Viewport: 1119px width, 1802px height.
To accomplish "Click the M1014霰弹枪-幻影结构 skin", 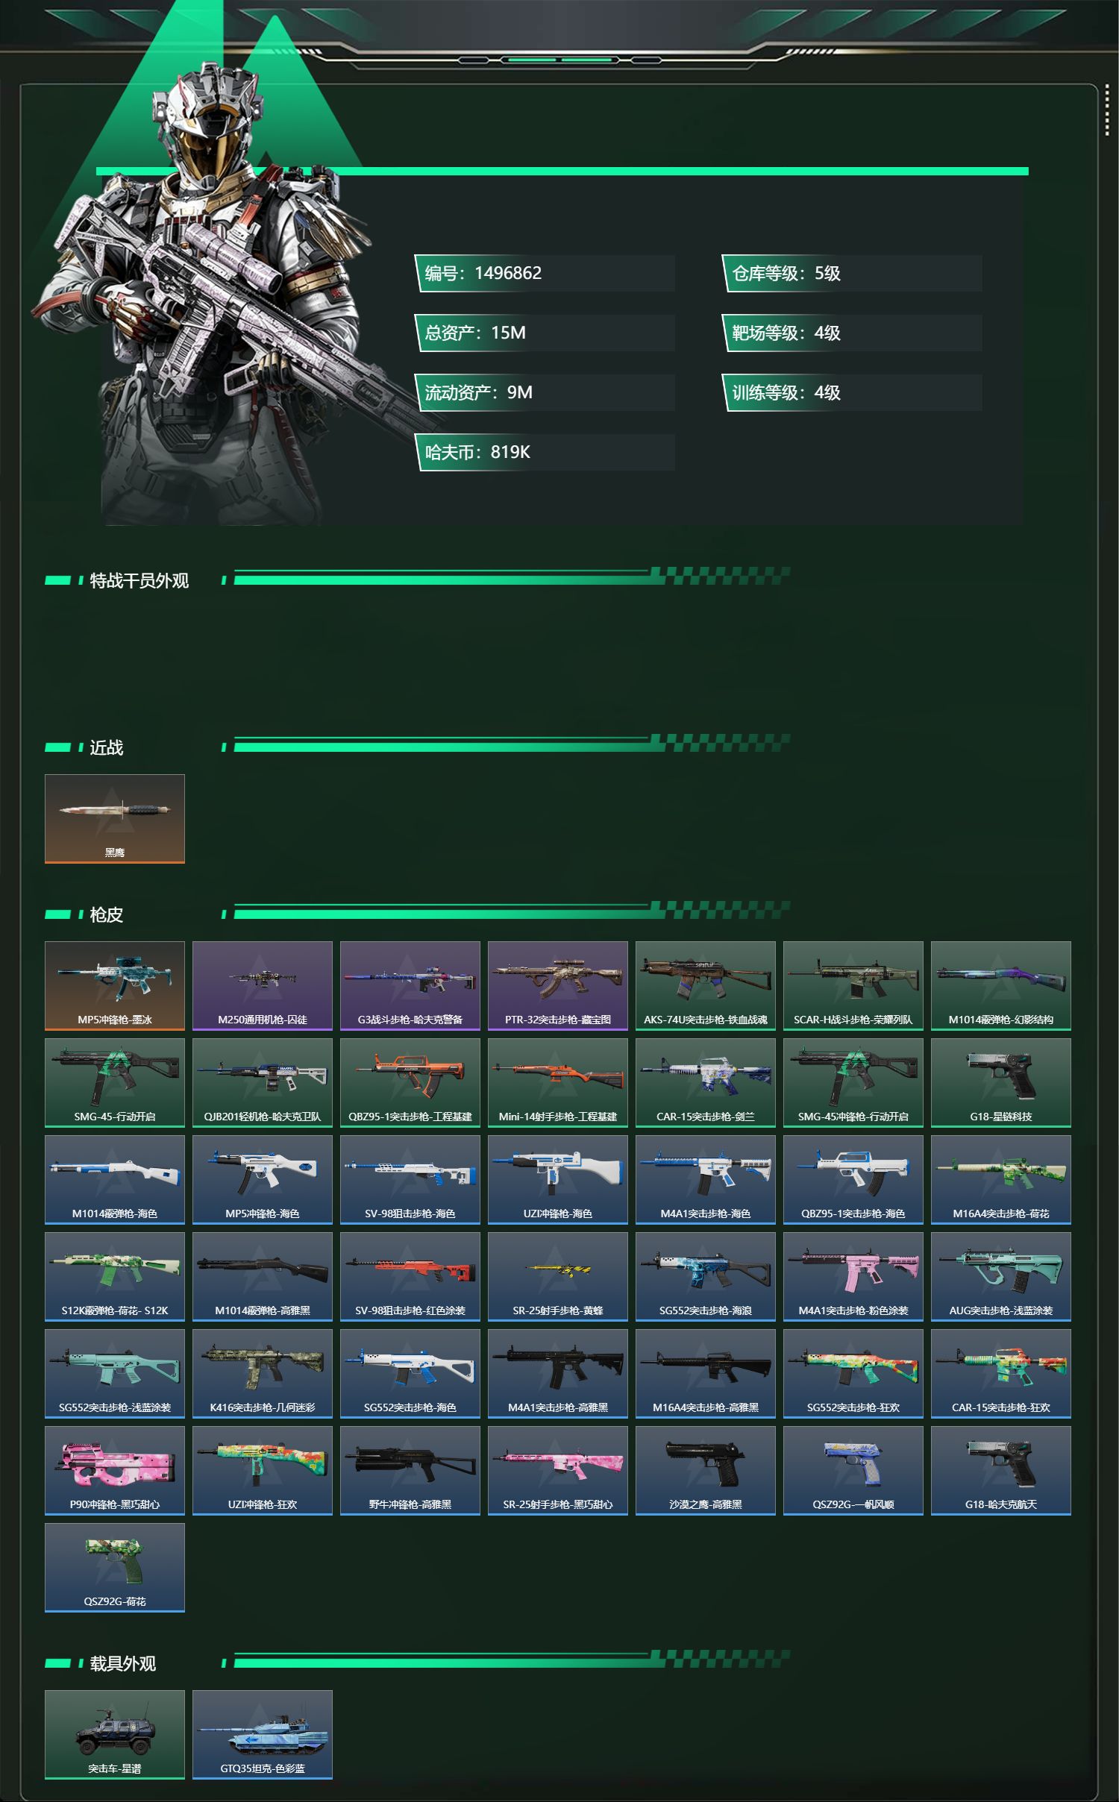I will [1001, 985].
